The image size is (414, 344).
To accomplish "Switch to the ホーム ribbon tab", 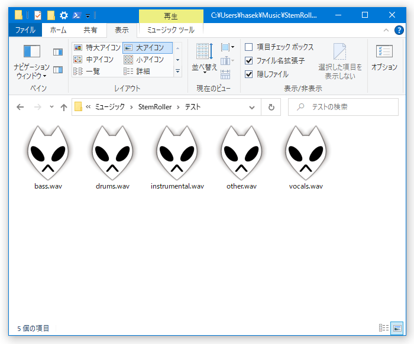I will click(x=58, y=30).
